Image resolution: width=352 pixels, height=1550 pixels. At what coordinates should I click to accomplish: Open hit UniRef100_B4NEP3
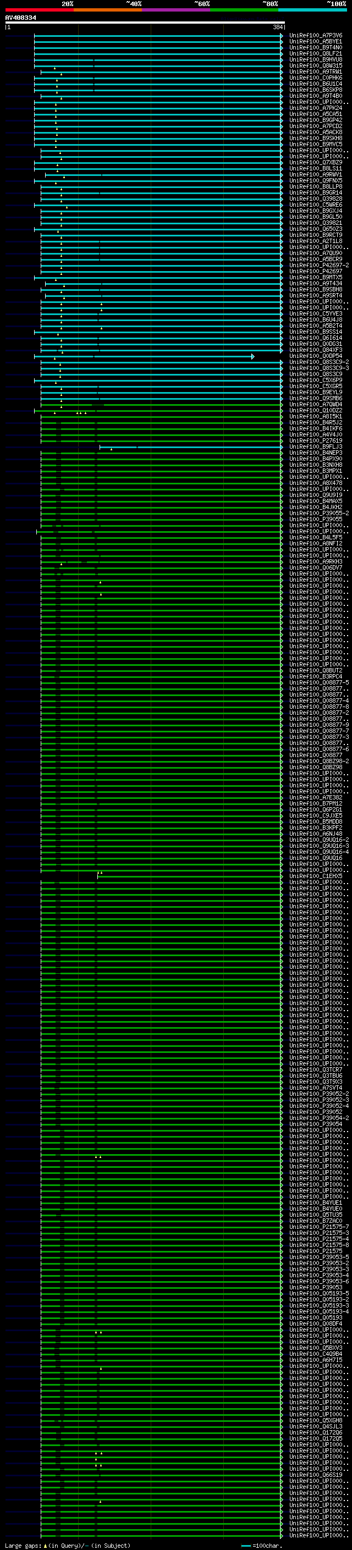coord(316,453)
